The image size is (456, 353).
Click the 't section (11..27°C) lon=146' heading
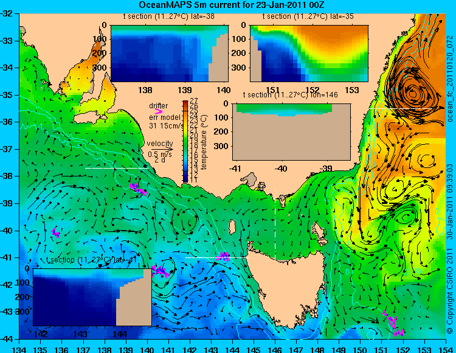(291, 95)
